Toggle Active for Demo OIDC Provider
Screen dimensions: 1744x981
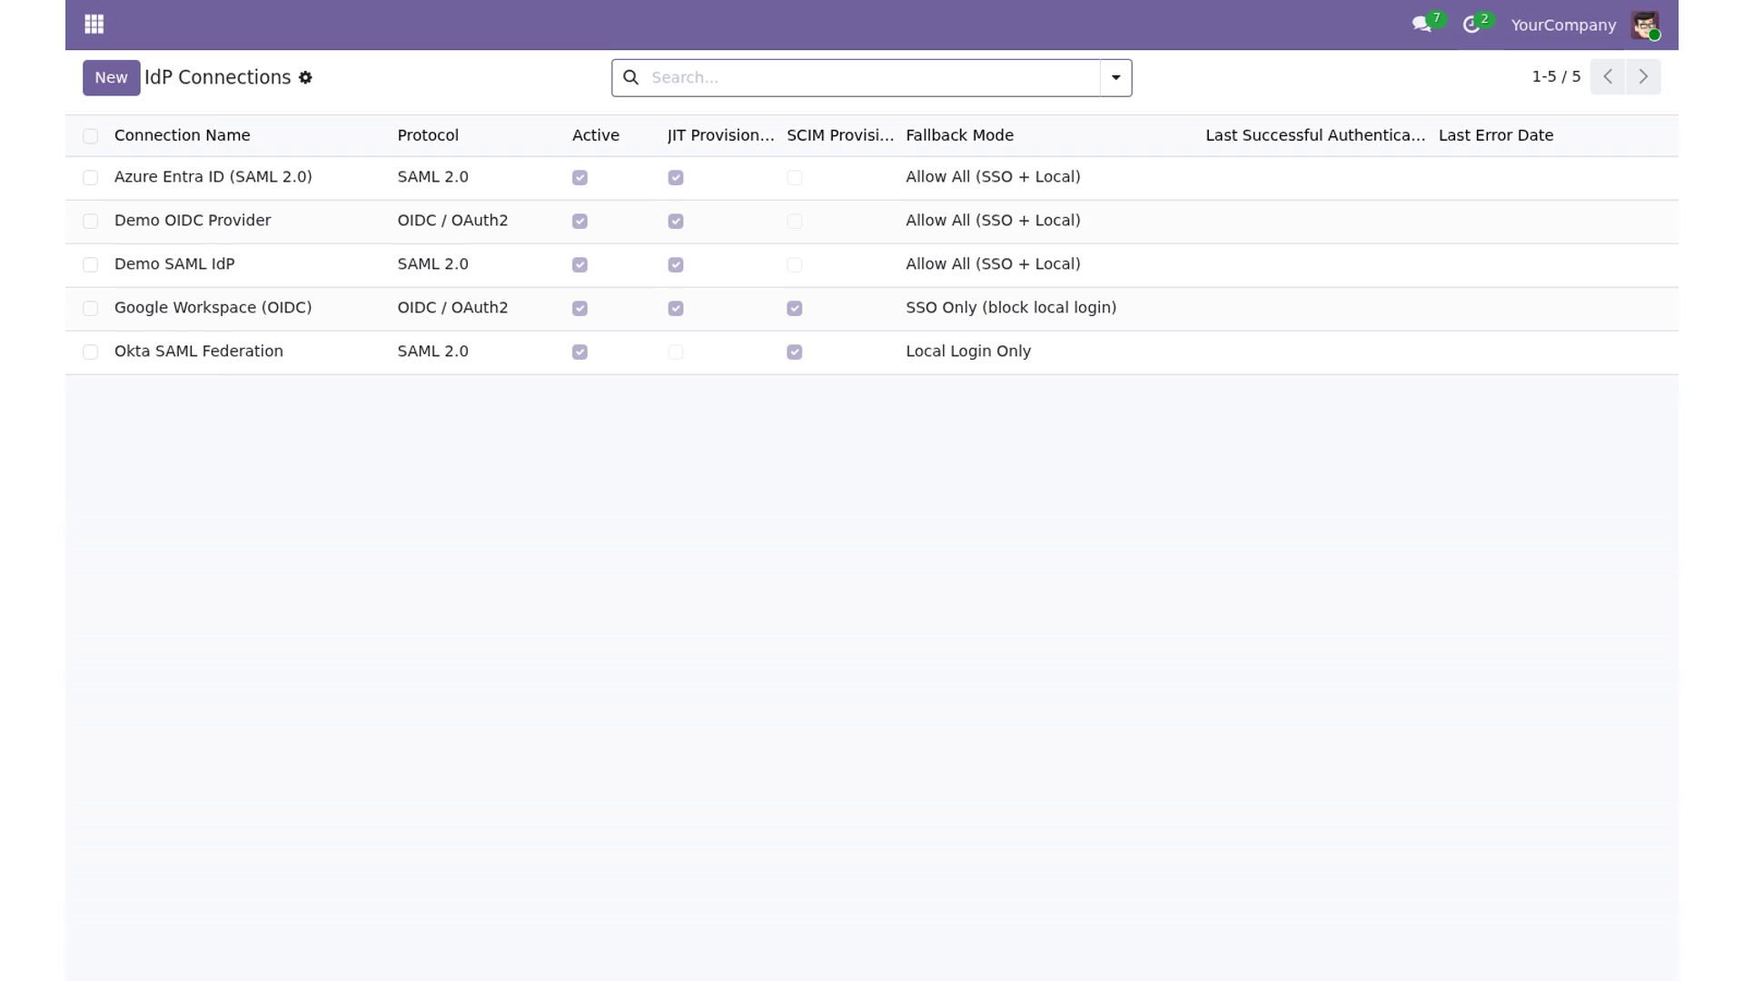pyautogui.click(x=580, y=222)
